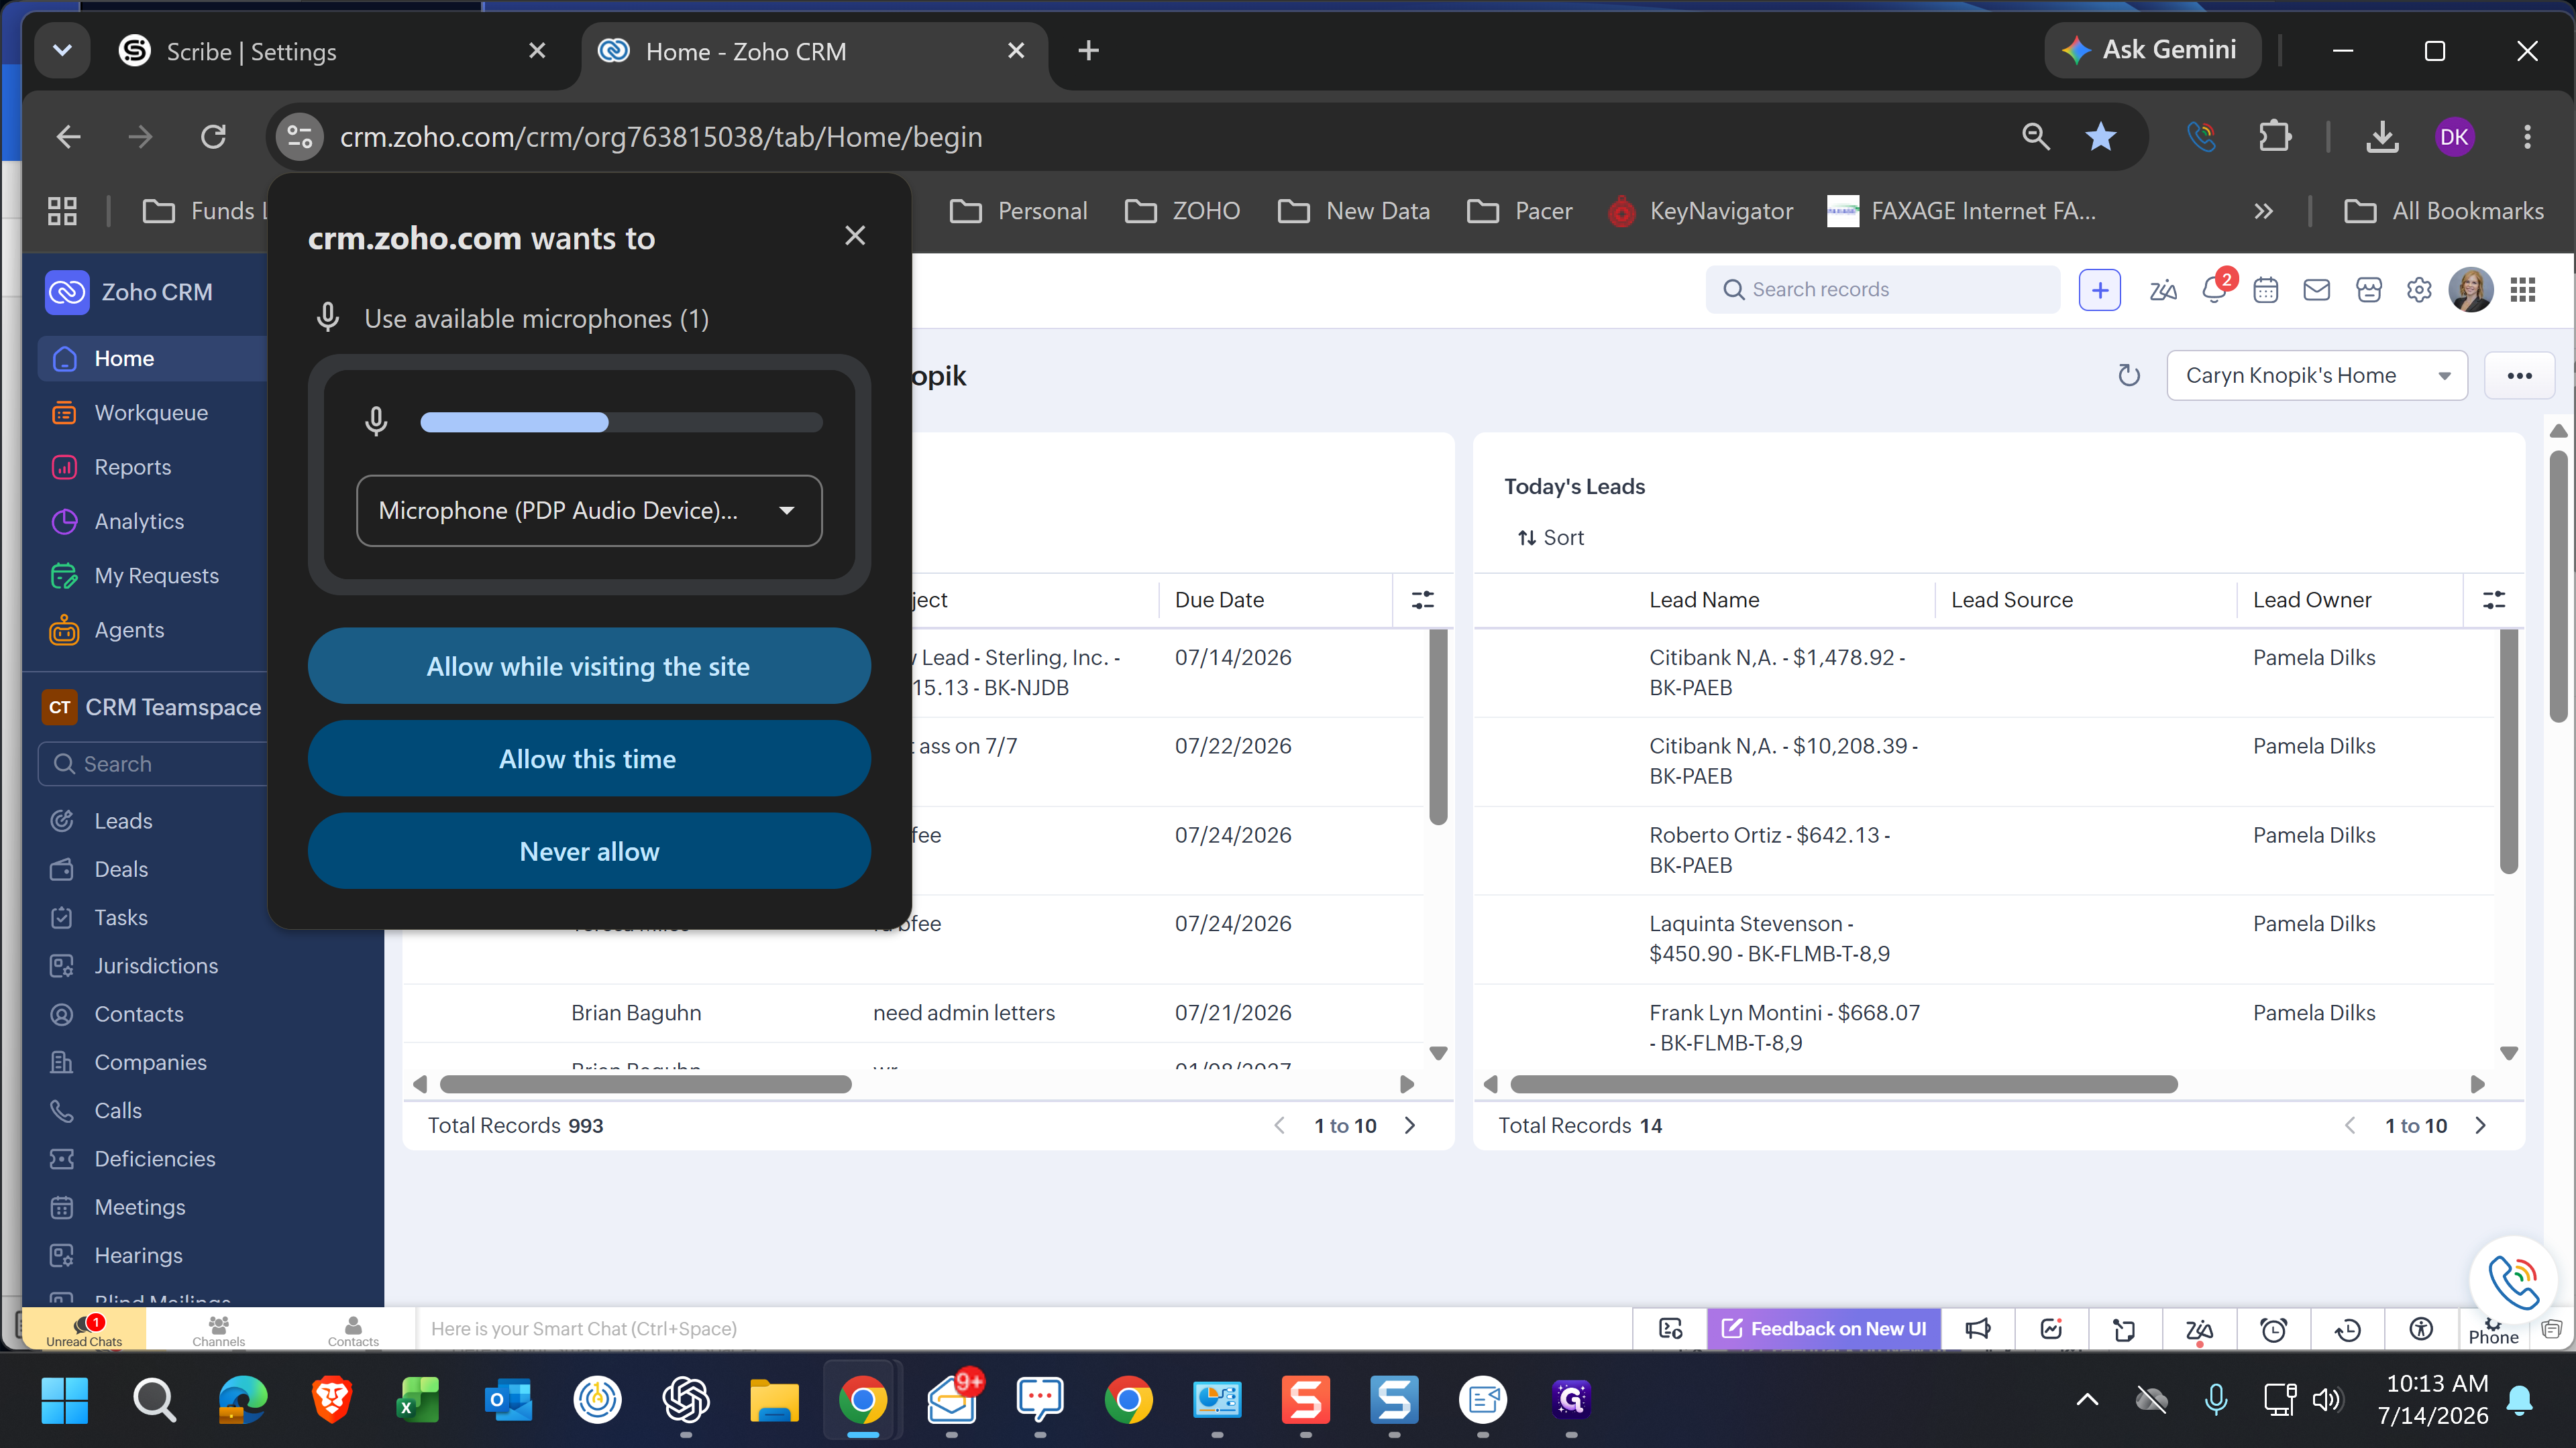Click the Search records field
Viewport: 2576px width, 1448px height.
[x=1883, y=290]
